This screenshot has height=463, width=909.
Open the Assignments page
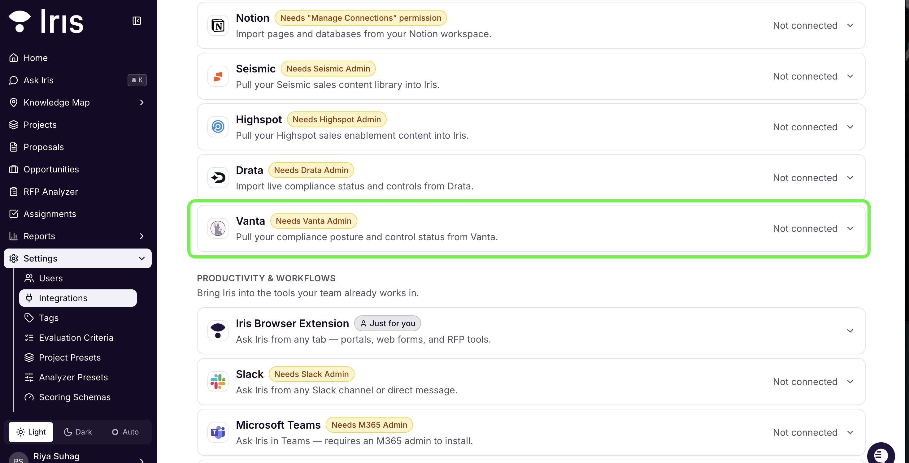[78, 214]
